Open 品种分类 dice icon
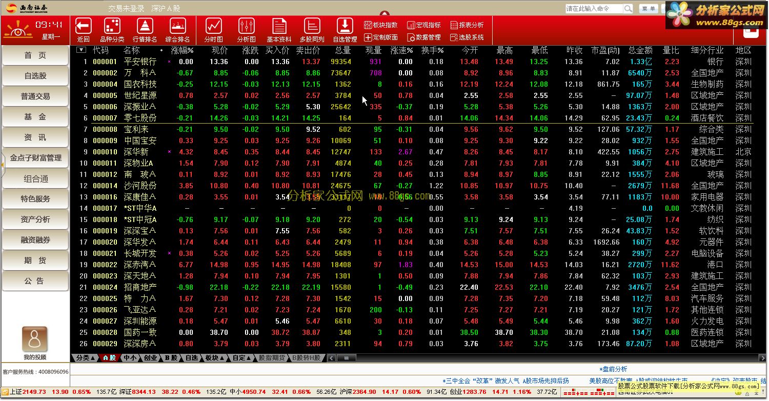This screenshot has height=401, width=769. point(112,26)
